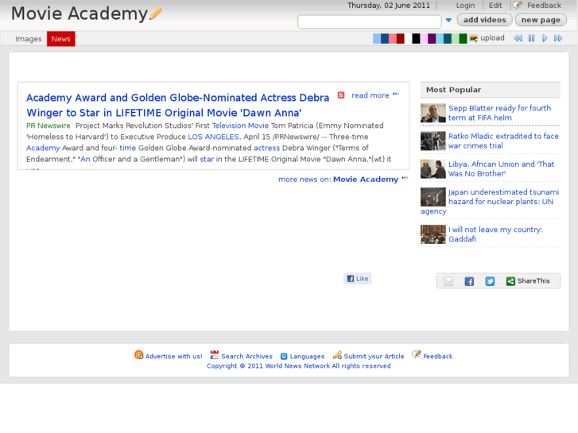Screen dimensions: 578x433
Task: Click the Search Archives footer link
Action: tap(246, 357)
